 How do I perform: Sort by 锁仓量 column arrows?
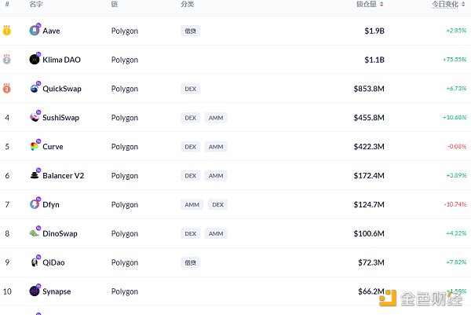(382, 4)
